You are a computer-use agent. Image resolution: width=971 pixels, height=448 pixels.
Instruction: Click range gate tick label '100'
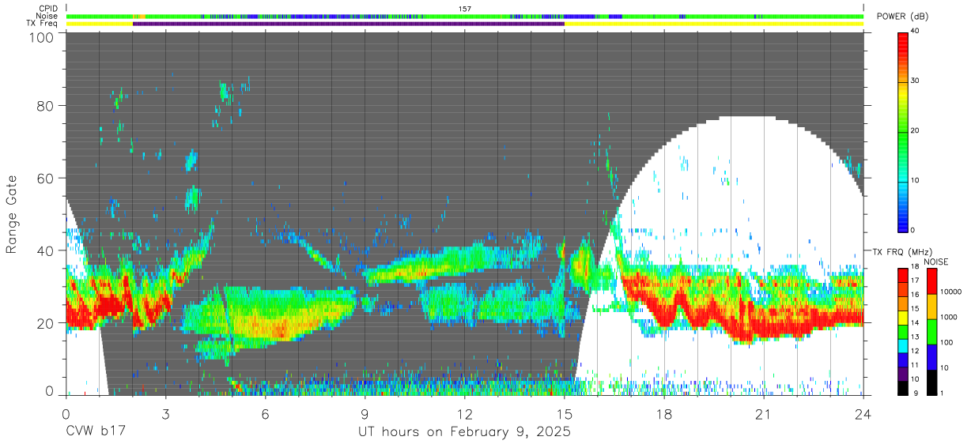pyautogui.click(x=41, y=37)
